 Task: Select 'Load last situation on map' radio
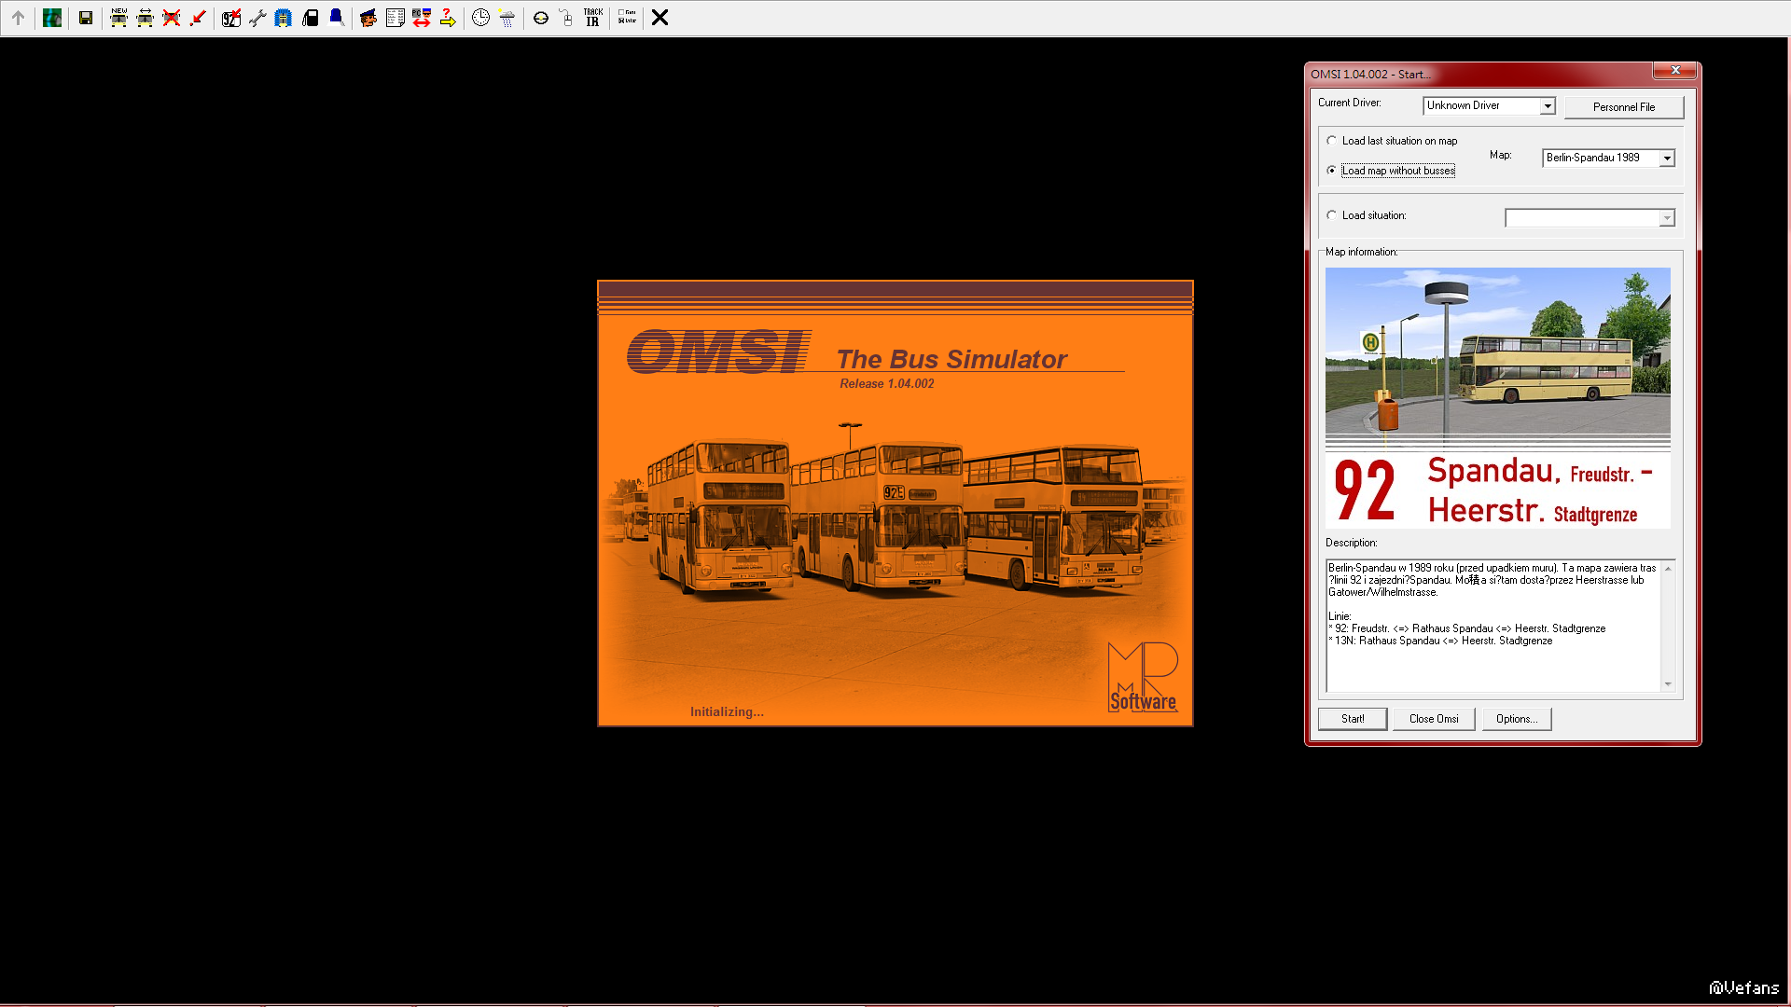point(1332,141)
